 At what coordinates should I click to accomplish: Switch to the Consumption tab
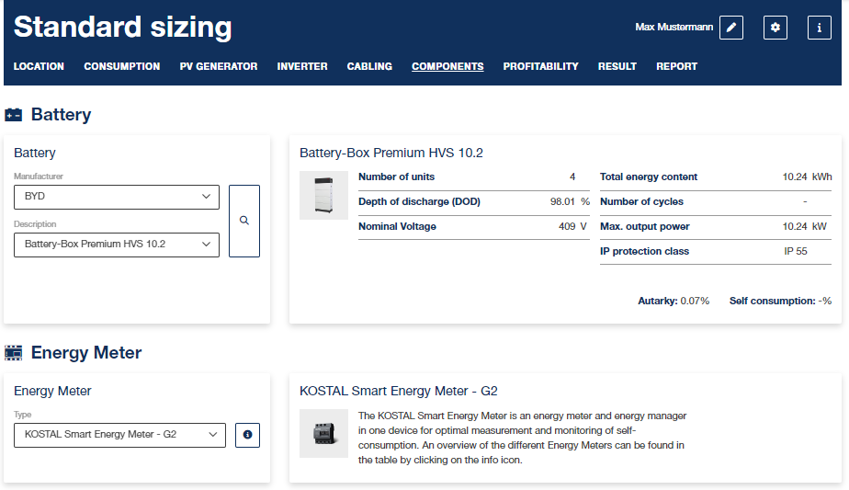point(122,66)
